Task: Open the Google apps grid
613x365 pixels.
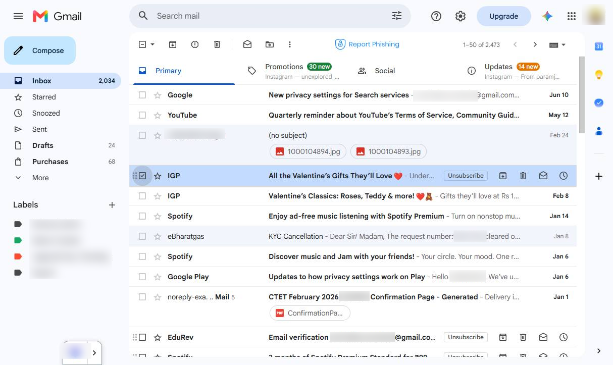Action: click(x=572, y=16)
